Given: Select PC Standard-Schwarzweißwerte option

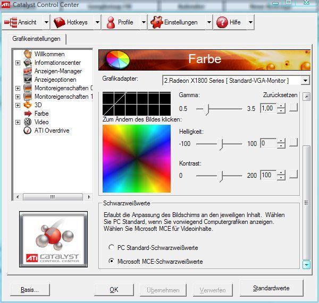Looking at the screenshot, I should [x=111, y=247].
